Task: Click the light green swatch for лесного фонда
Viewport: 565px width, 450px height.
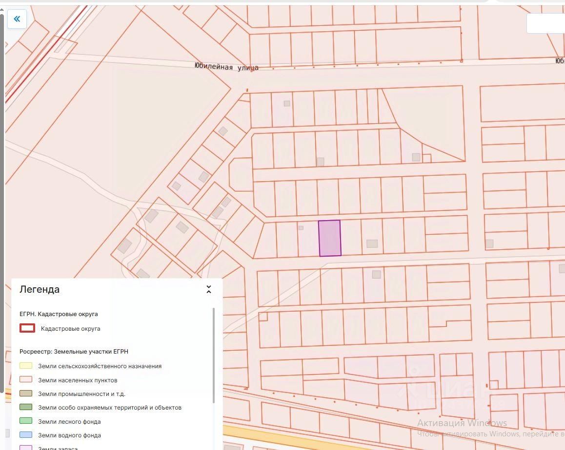Action: 25,421
